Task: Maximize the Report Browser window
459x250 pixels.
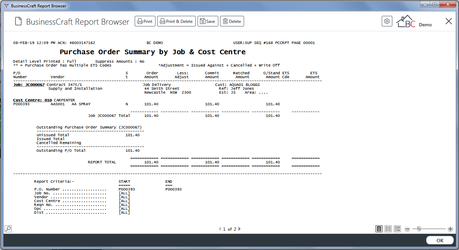Action: click(434, 5)
